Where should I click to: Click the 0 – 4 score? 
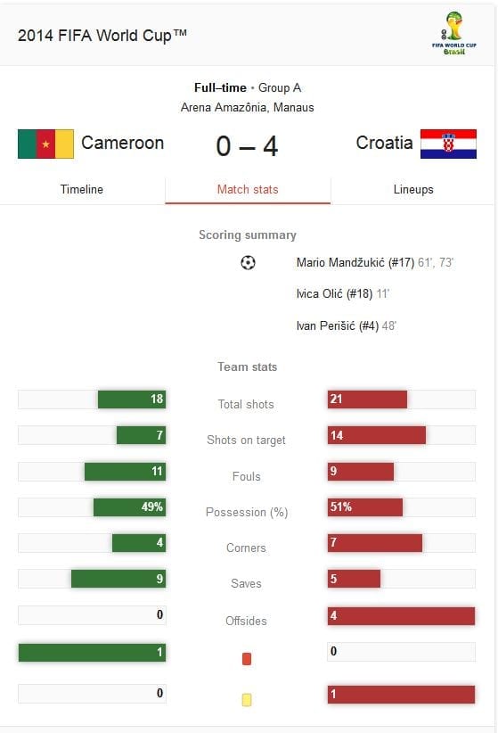(x=247, y=146)
